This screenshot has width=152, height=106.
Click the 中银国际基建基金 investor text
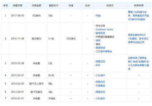tap(105, 37)
